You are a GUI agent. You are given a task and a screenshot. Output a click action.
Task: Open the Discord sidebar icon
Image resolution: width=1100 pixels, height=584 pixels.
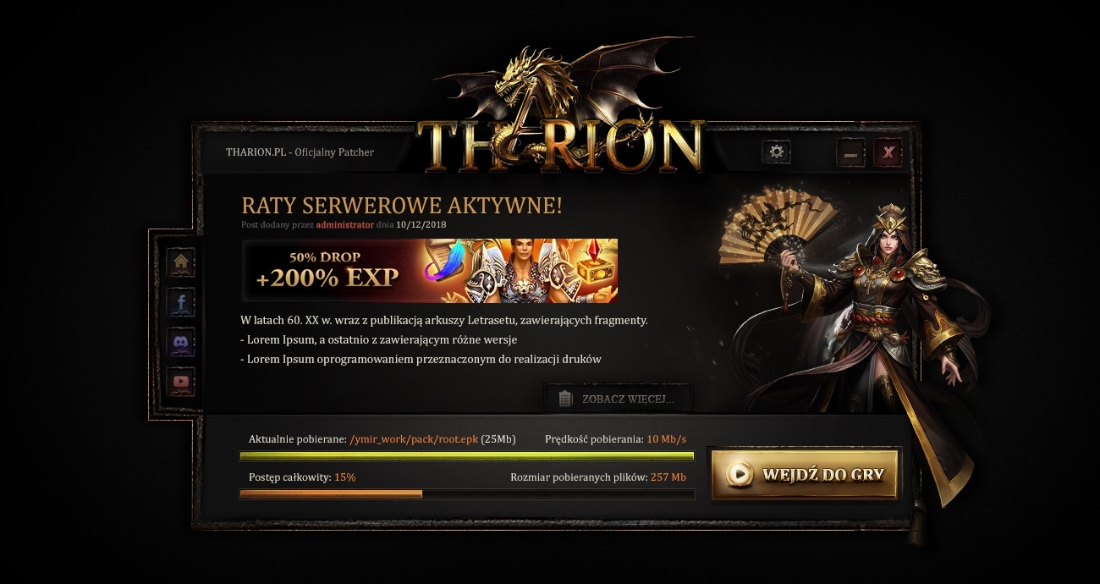click(x=181, y=341)
